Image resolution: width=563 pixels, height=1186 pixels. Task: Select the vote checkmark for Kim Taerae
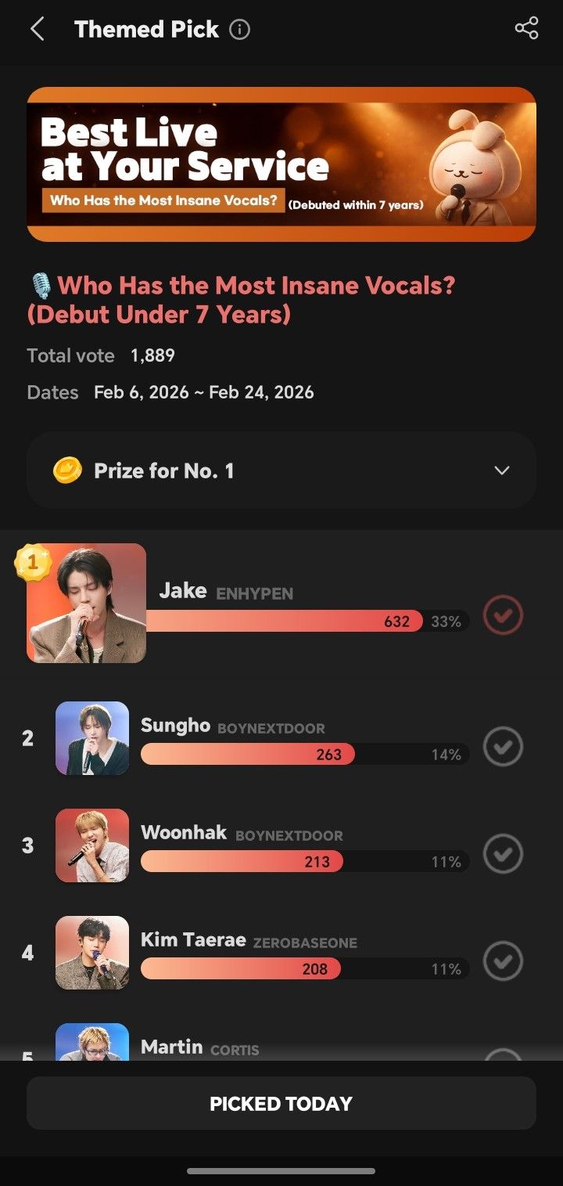[x=503, y=961]
